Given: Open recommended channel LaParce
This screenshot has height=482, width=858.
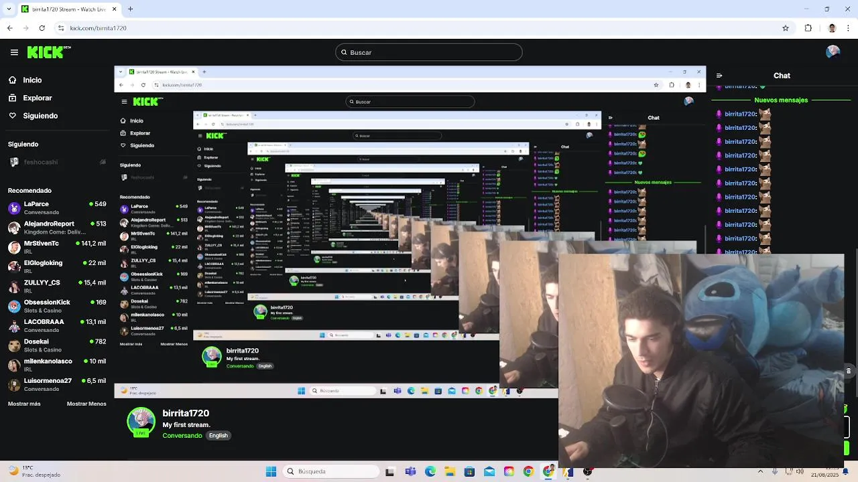Looking at the screenshot, I should click(56, 208).
